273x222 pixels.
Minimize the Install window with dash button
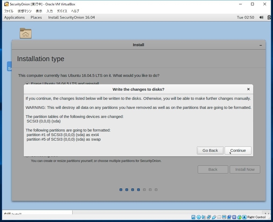pos(260,45)
